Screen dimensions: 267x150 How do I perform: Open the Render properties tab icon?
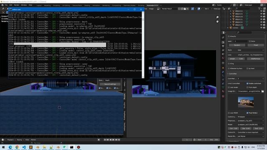(x=223, y=42)
